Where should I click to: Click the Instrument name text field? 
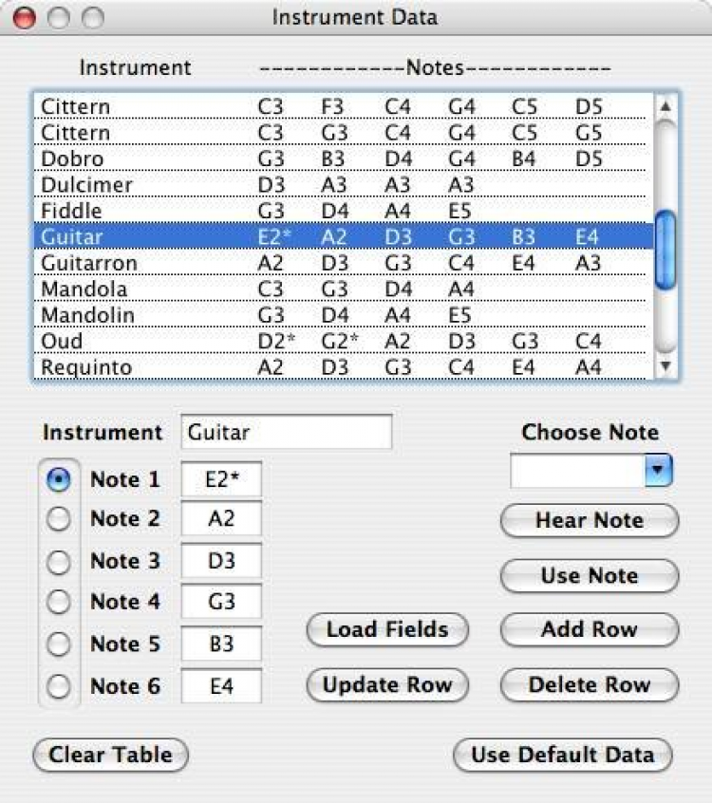tap(286, 433)
